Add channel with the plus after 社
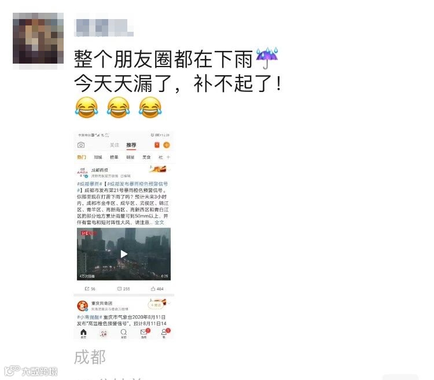The height and width of the screenshot is (380, 434). [x=168, y=157]
